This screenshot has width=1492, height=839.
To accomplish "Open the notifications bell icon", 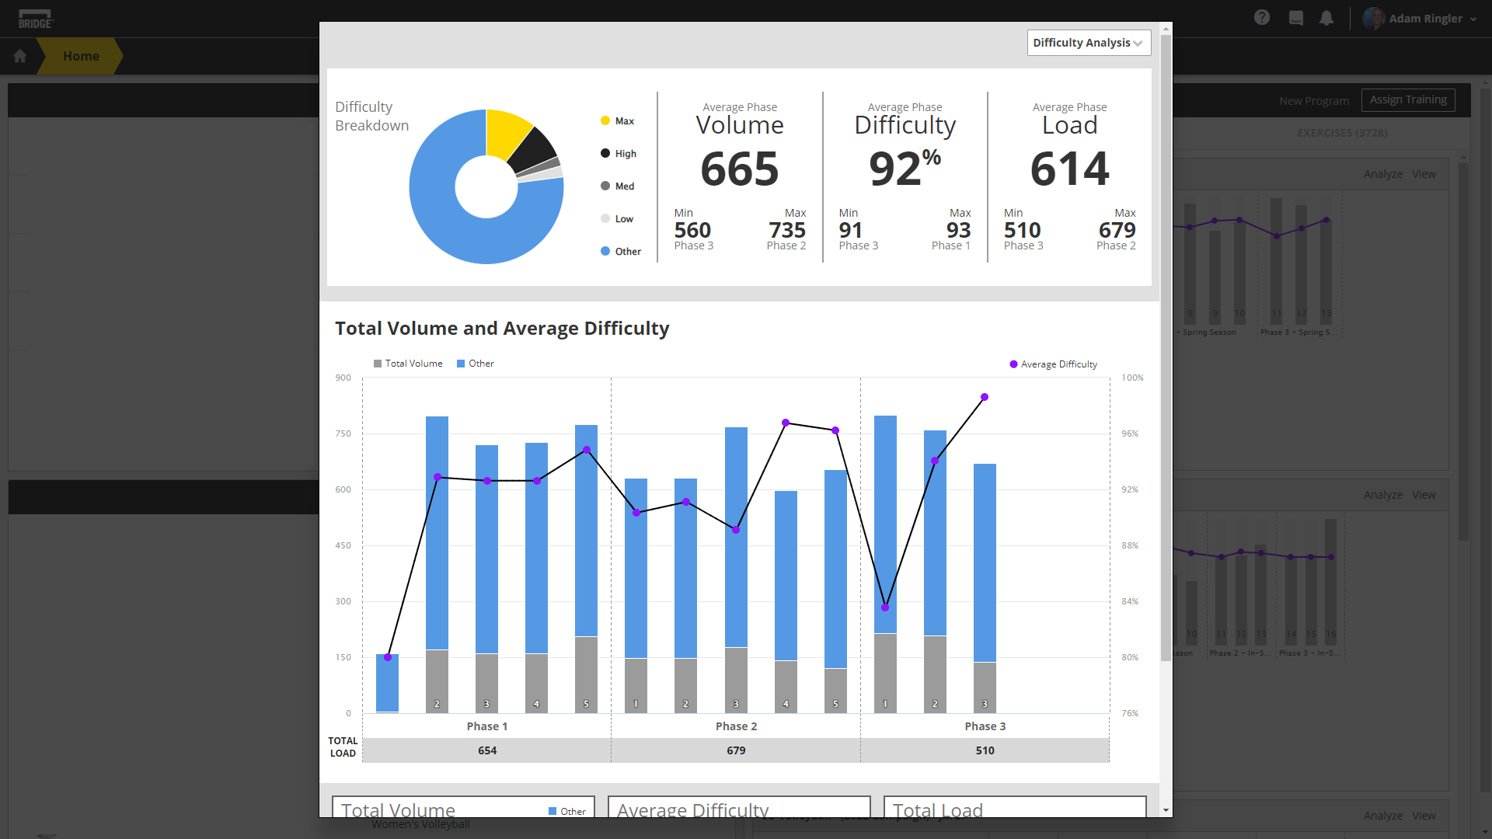I will [1326, 18].
